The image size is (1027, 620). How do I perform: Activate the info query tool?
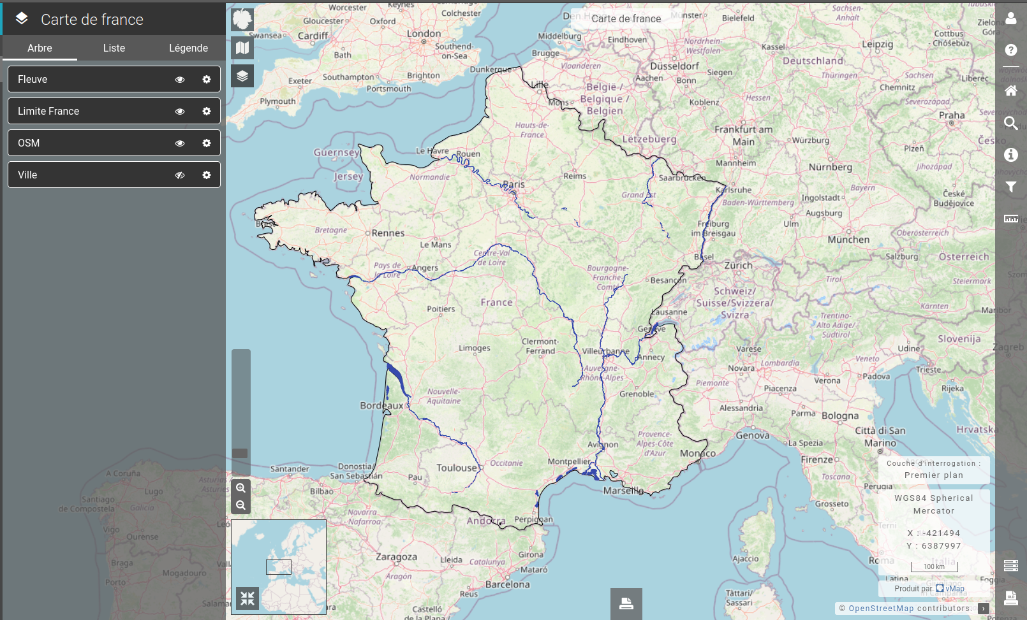pos(1011,155)
